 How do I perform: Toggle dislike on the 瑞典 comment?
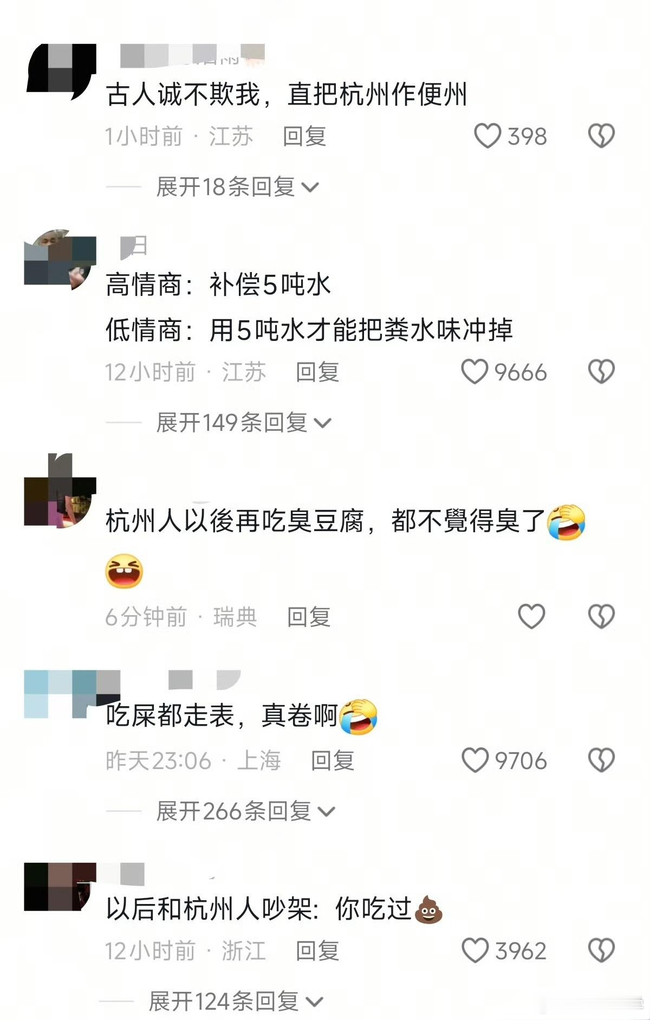pos(601,617)
